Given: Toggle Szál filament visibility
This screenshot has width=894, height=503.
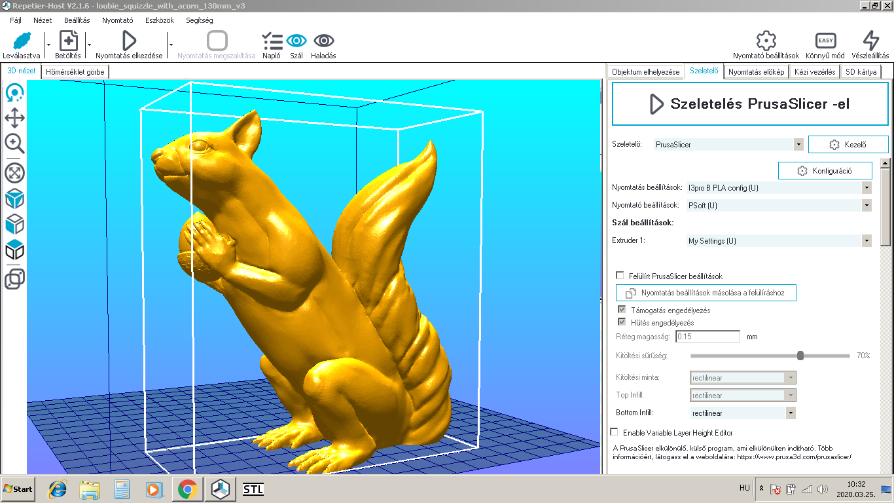Looking at the screenshot, I should [x=296, y=46].
